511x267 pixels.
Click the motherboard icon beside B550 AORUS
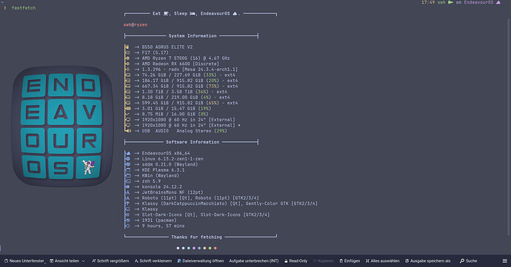click(x=127, y=47)
